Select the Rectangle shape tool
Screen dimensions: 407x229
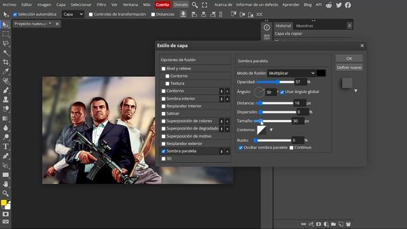point(6,175)
